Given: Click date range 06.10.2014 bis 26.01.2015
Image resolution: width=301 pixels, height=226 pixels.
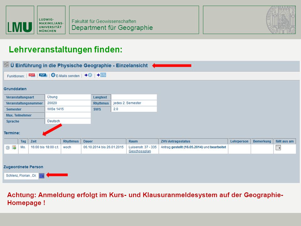Looking at the screenshot, I should [x=103, y=147].
